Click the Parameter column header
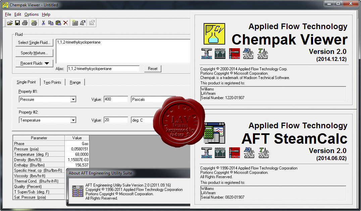 point(39,138)
